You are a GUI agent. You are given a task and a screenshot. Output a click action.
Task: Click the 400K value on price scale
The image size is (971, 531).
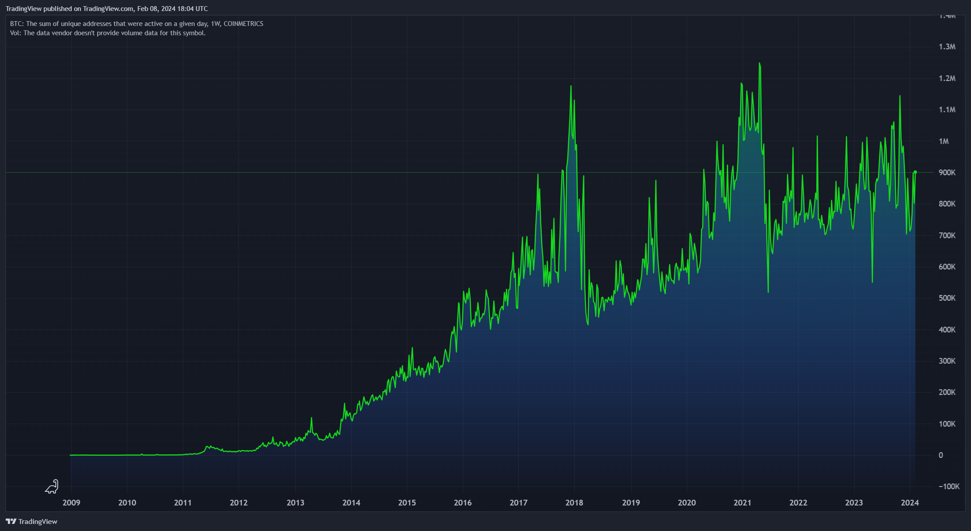pyautogui.click(x=947, y=330)
